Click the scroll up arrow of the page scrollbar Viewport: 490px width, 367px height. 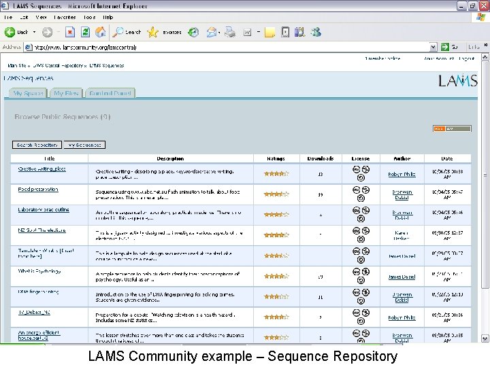click(x=485, y=57)
